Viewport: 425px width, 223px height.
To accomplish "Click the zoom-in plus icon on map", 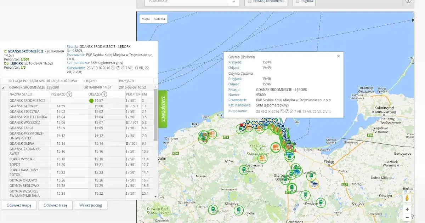I will [x=407, y=209].
